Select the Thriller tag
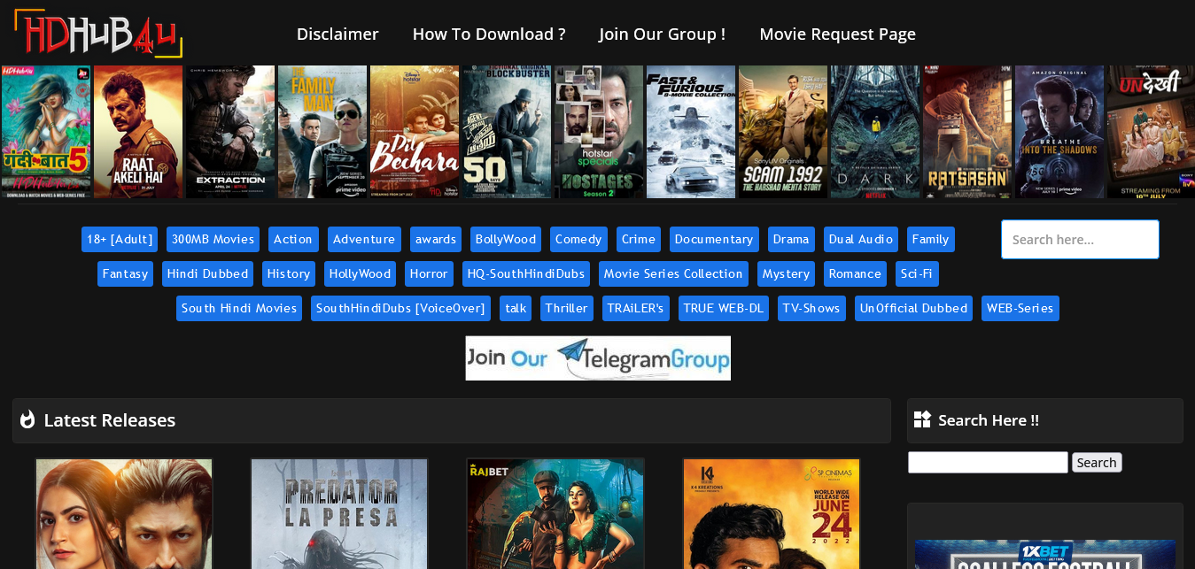The height and width of the screenshot is (569, 1195). click(x=567, y=308)
